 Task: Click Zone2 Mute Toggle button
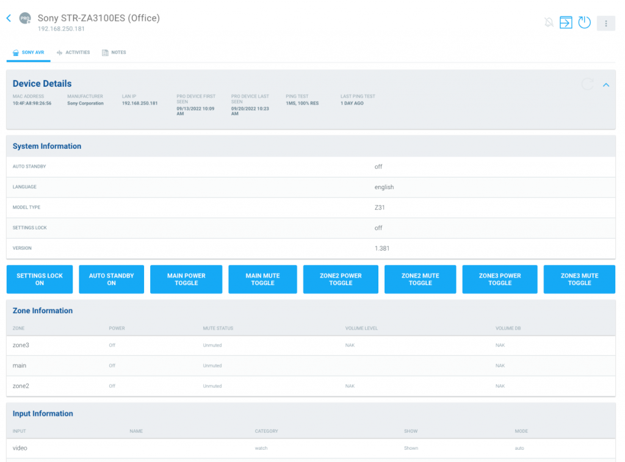[420, 280]
